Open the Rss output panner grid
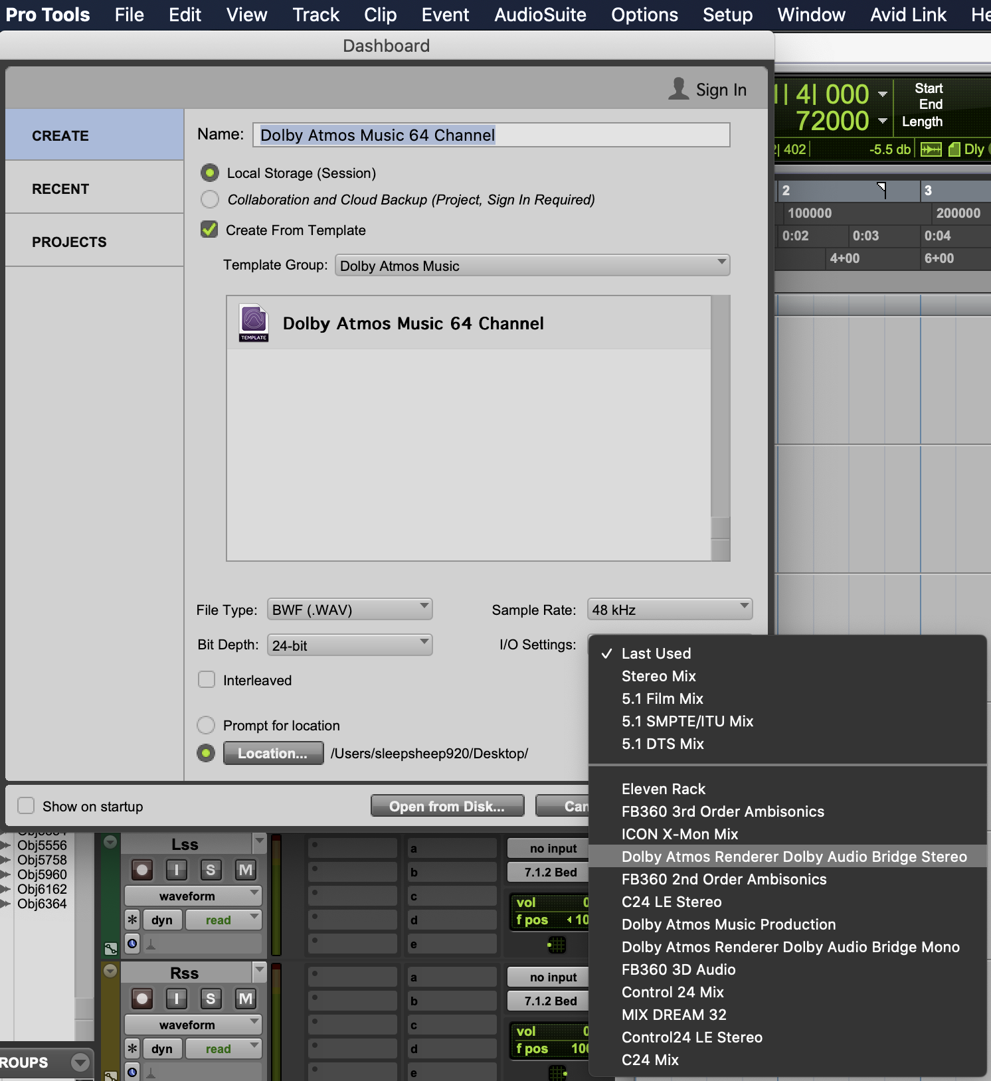 [x=557, y=1072]
